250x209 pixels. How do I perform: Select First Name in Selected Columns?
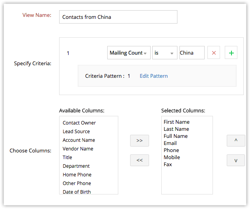tap(177, 122)
